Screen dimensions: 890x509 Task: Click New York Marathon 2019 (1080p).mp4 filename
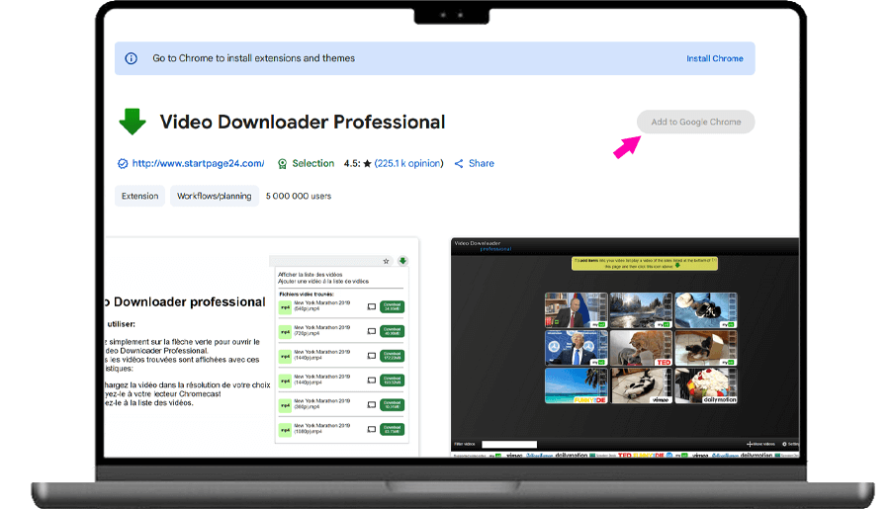pos(321,428)
